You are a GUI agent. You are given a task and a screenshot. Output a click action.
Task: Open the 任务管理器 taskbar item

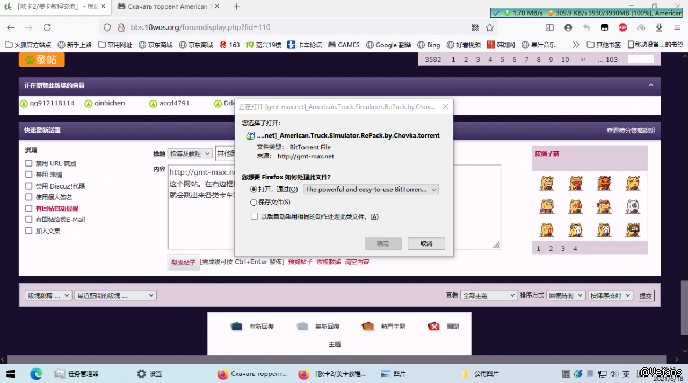77,374
